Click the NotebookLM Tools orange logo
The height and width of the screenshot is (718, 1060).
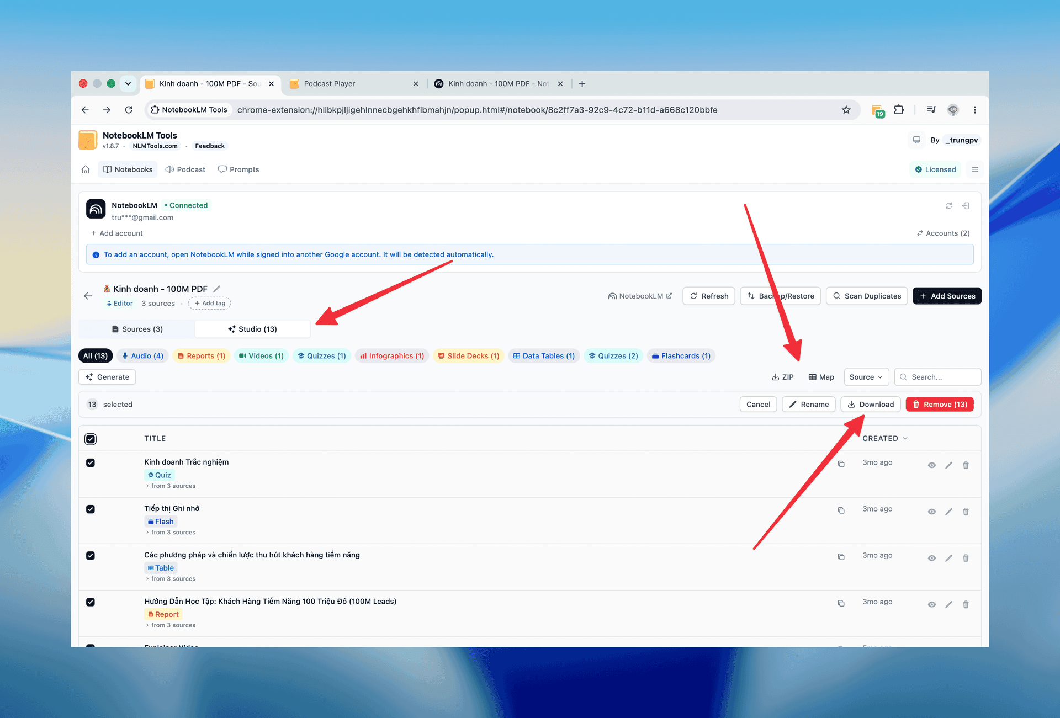tap(88, 140)
